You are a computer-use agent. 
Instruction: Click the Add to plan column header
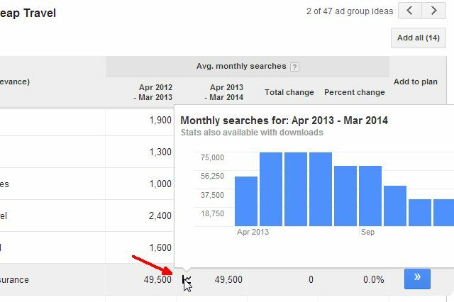(416, 82)
